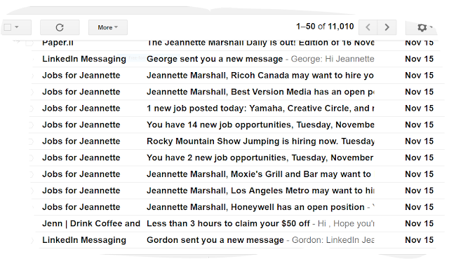The image size is (449, 259).
Task: Expand the select-all dropdown arrow
Action: 17,27
